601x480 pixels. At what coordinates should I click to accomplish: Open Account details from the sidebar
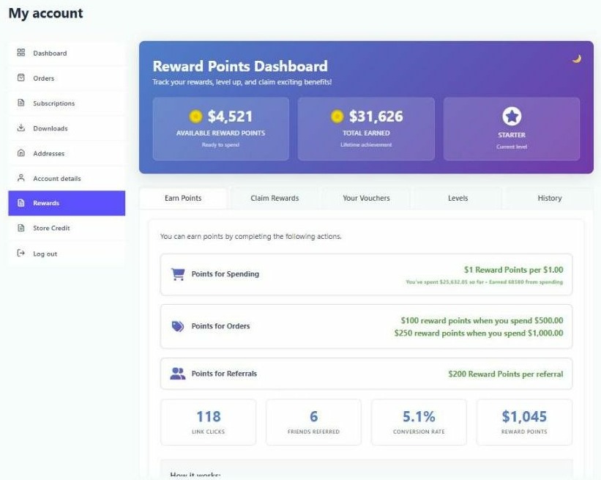[x=67, y=178]
